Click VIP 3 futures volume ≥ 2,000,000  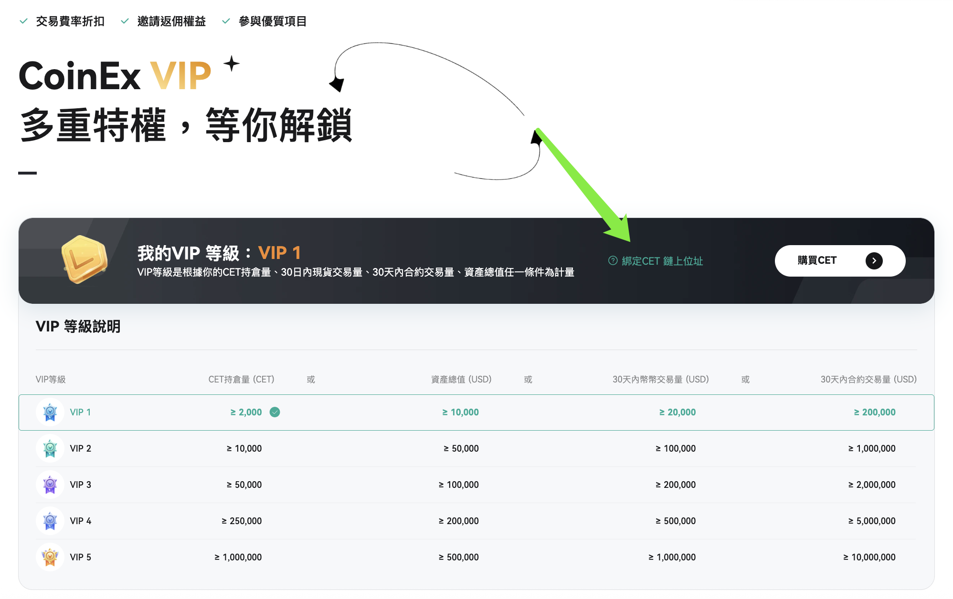pos(872,485)
